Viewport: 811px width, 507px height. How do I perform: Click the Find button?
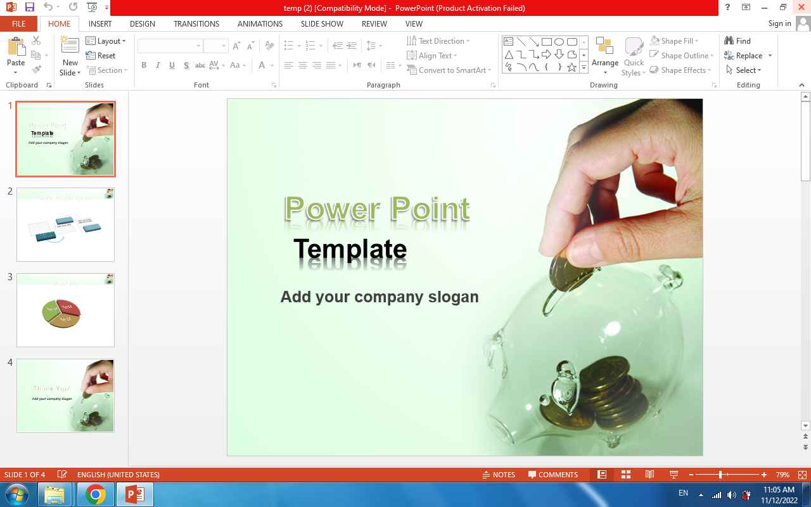[738, 41]
